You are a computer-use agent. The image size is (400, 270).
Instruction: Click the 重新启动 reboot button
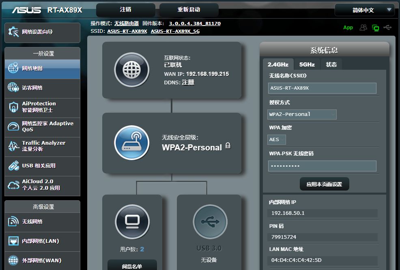[x=189, y=10]
